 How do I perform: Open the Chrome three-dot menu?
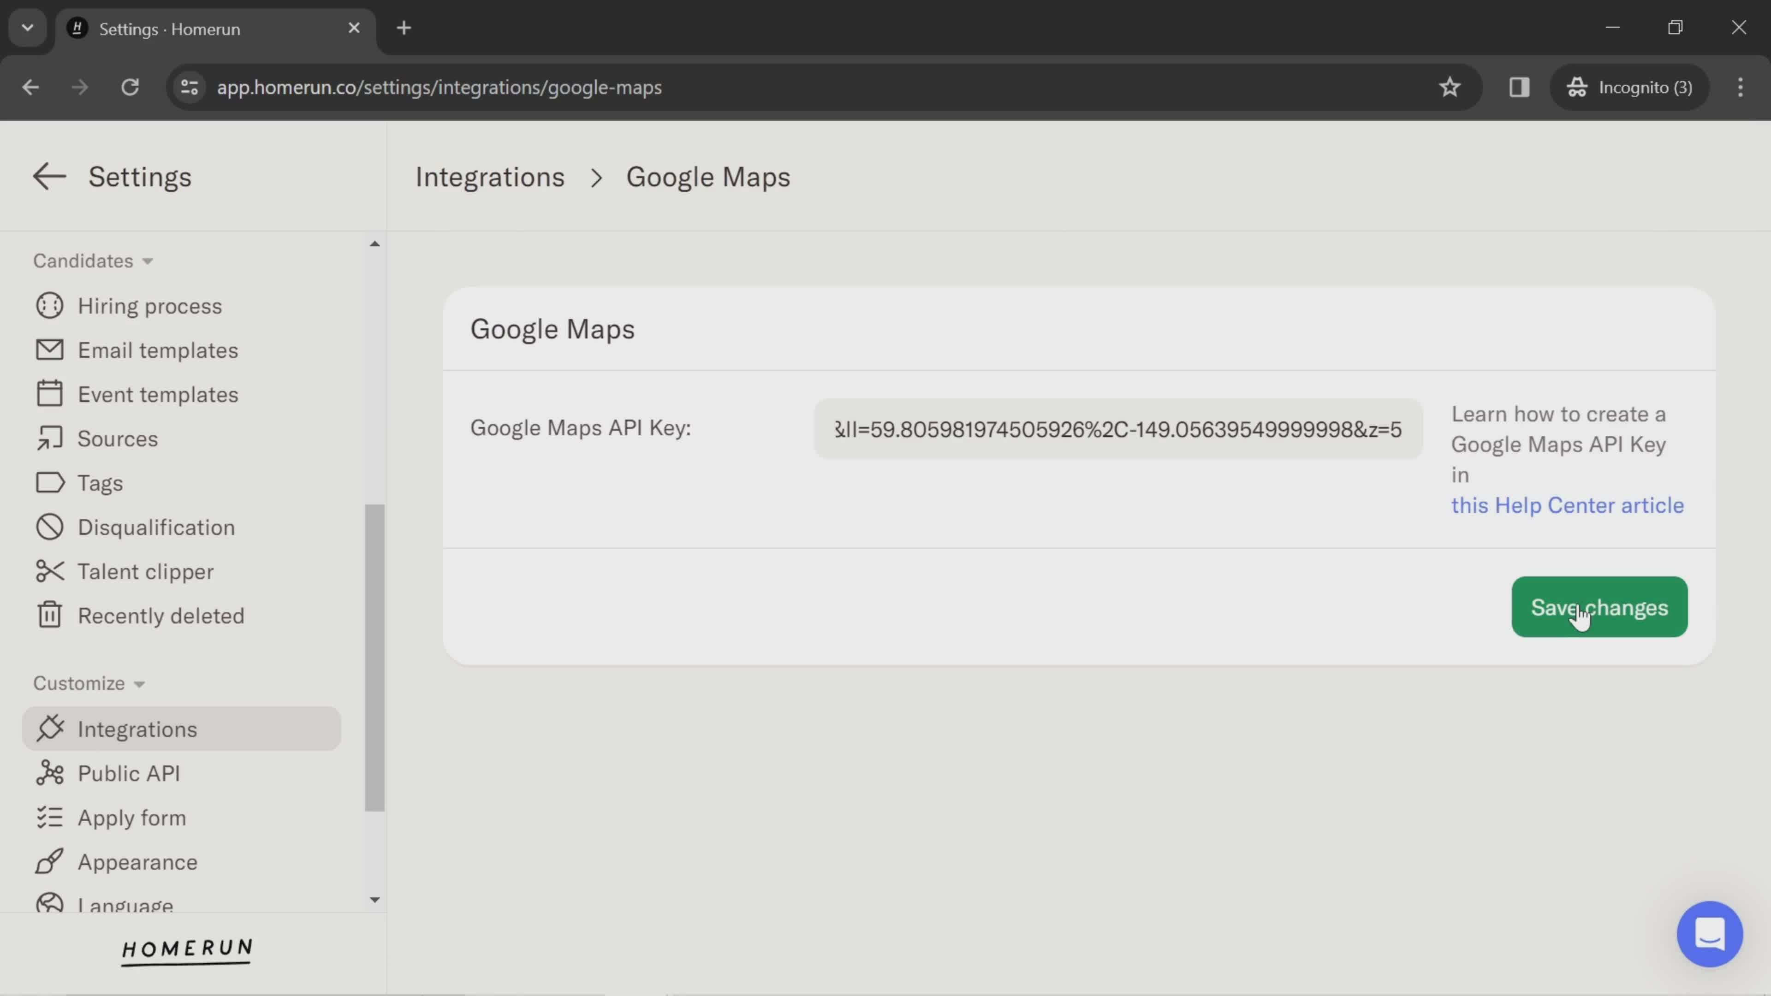[1740, 87]
